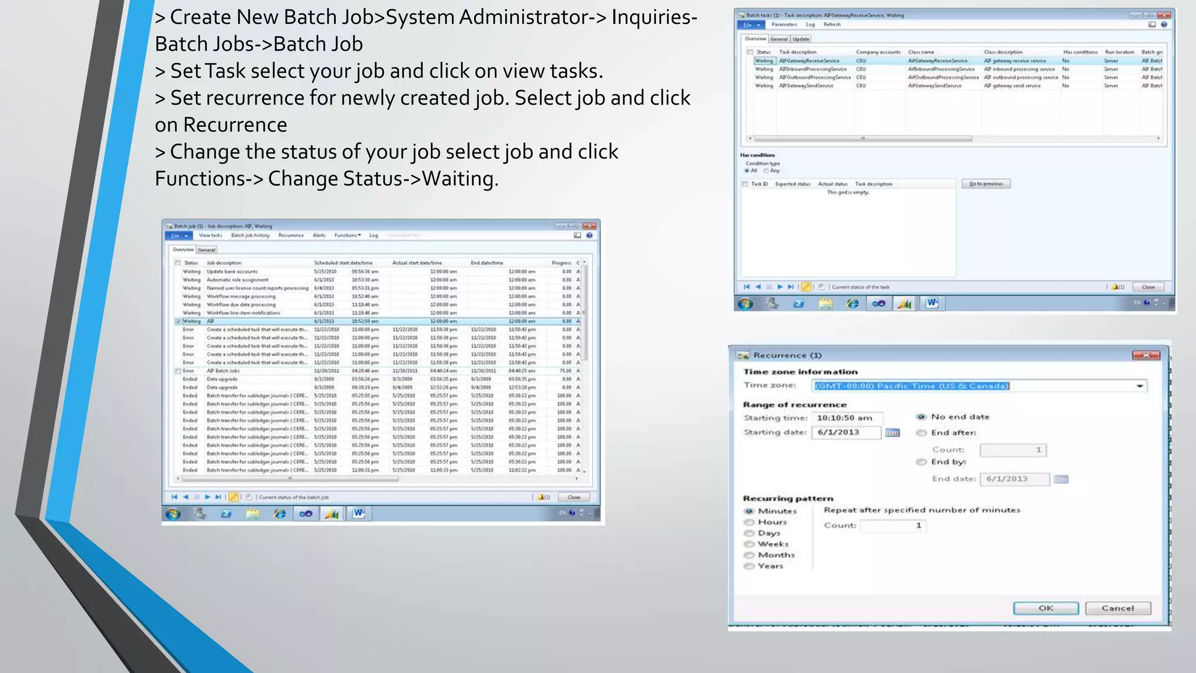The image size is (1196, 673).
Task: Select the Any condition type radio button
Action: click(767, 171)
